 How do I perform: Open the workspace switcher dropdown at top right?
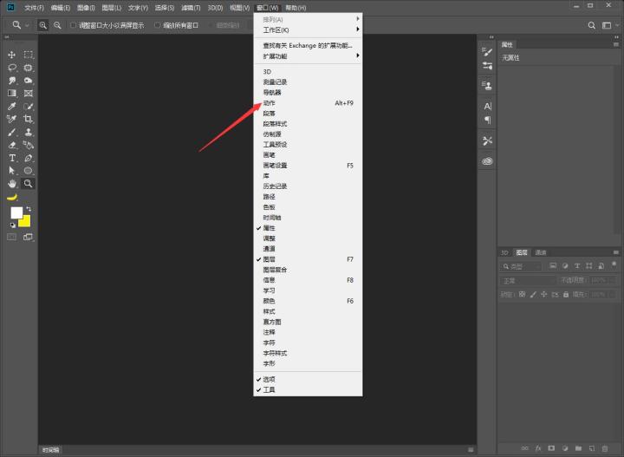pos(609,25)
